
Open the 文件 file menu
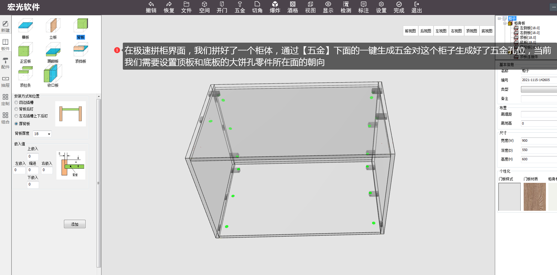186,7
